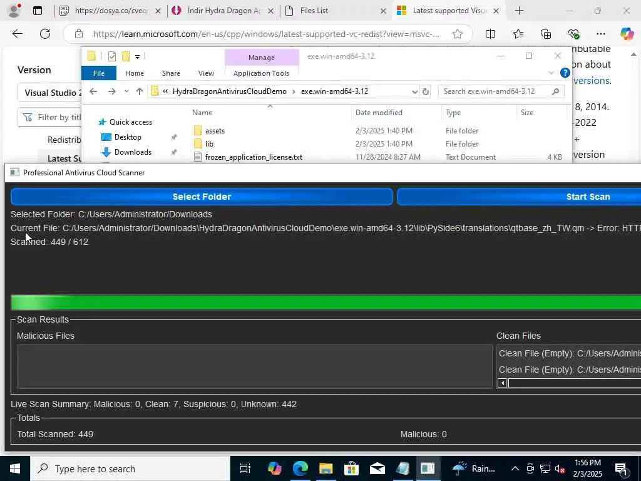Image resolution: width=641 pixels, height=481 pixels.
Task: Select the first Clean File (Empty) entry
Action: click(570, 353)
